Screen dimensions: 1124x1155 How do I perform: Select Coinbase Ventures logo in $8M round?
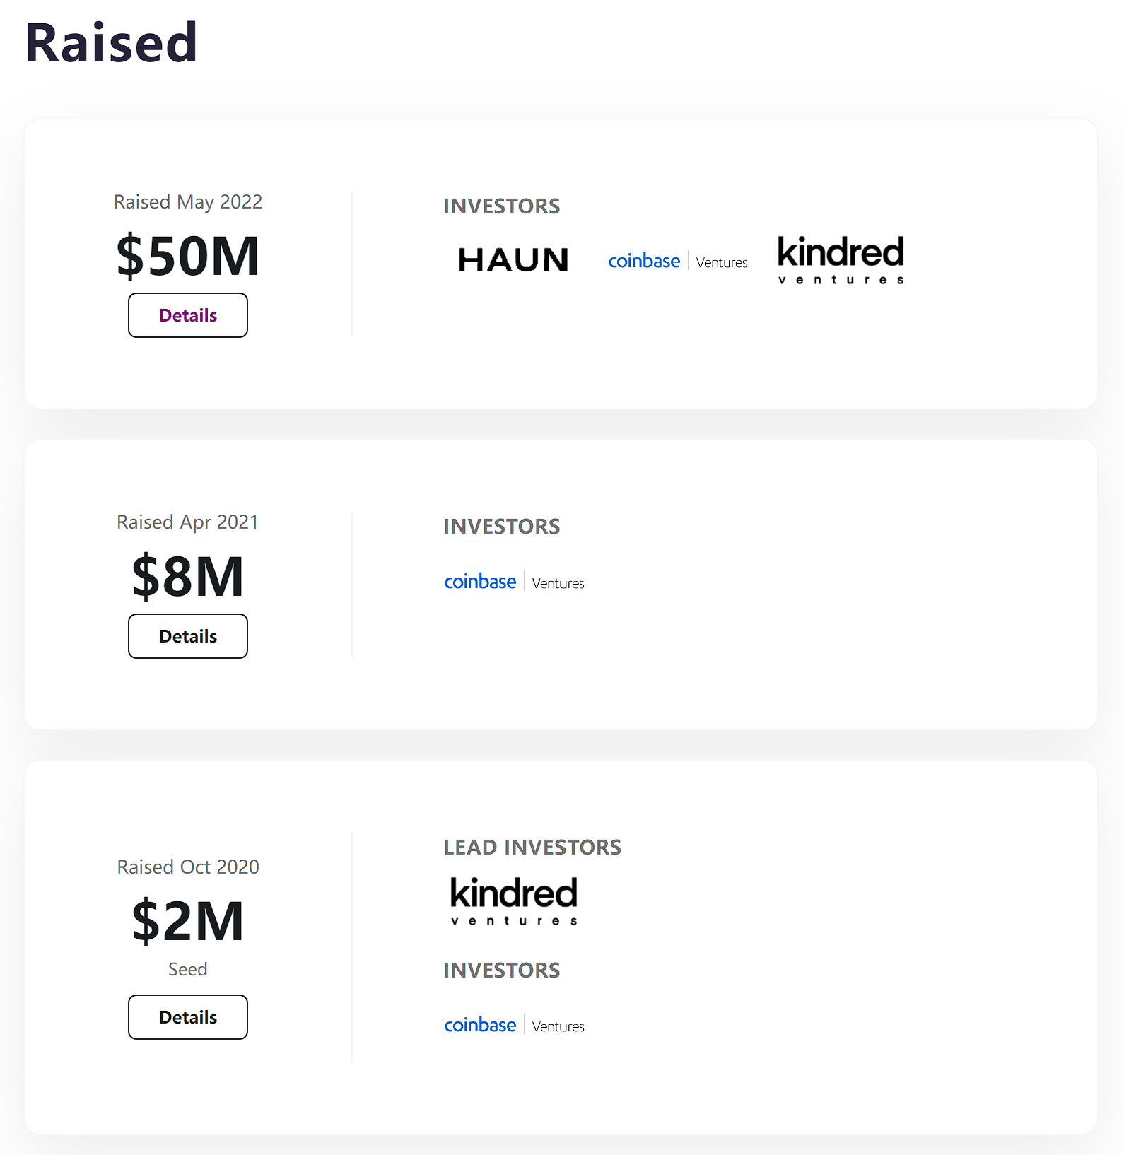tap(514, 582)
